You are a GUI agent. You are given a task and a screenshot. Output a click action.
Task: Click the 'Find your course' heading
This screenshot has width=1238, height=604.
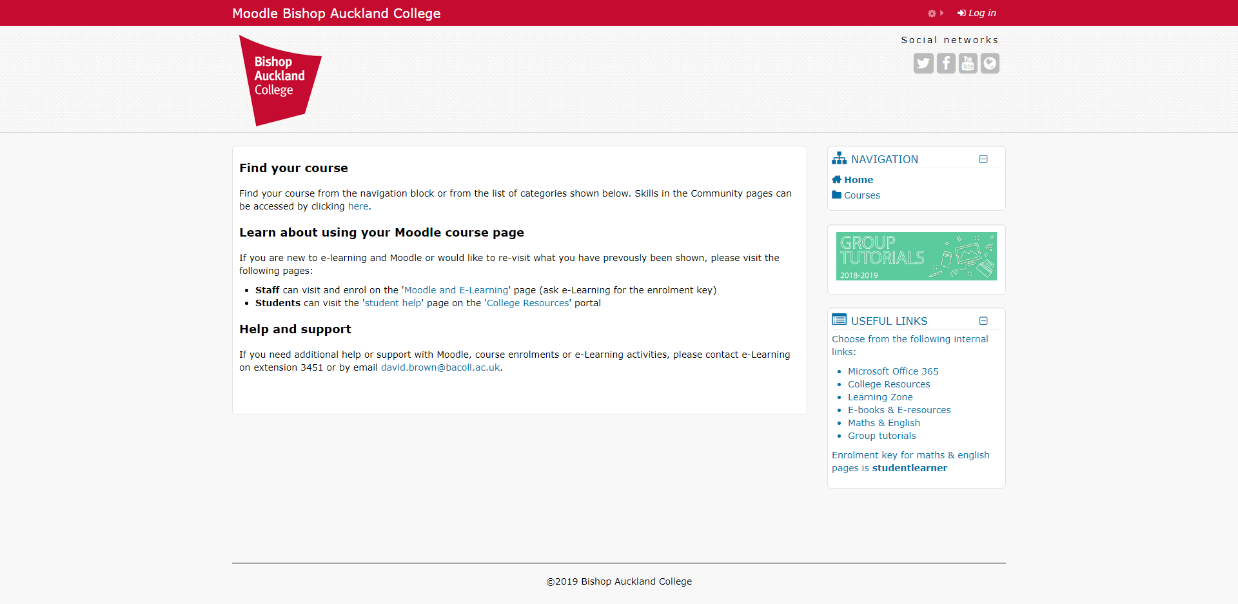click(293, 168)
